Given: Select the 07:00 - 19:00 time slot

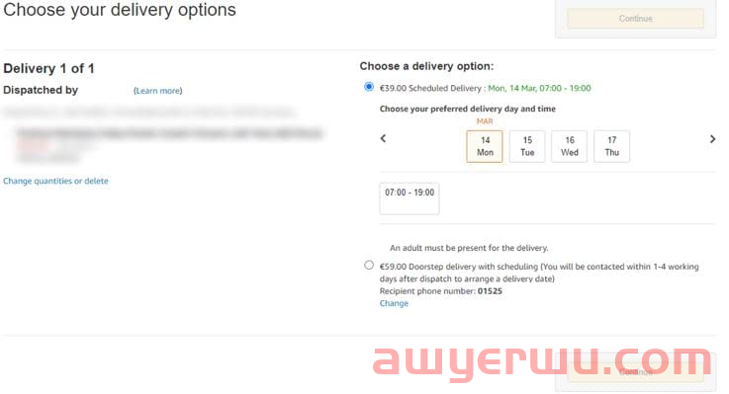Looking at the screenshot, I should [x=410, y=198].
